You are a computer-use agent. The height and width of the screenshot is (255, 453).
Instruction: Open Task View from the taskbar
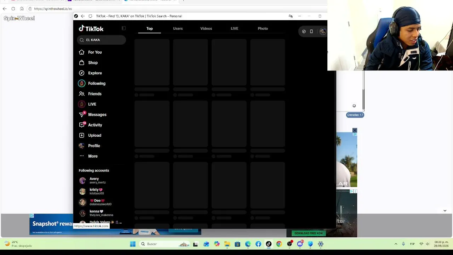click(x=195, y=244)
